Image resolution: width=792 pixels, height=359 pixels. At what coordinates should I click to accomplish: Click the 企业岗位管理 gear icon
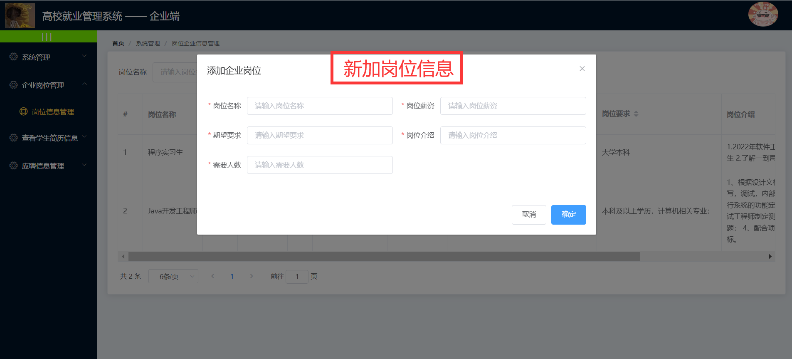[x=14, y=85]
